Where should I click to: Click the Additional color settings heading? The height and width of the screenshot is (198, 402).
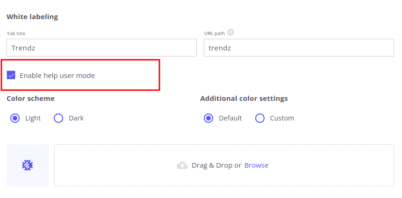(244, 99)
